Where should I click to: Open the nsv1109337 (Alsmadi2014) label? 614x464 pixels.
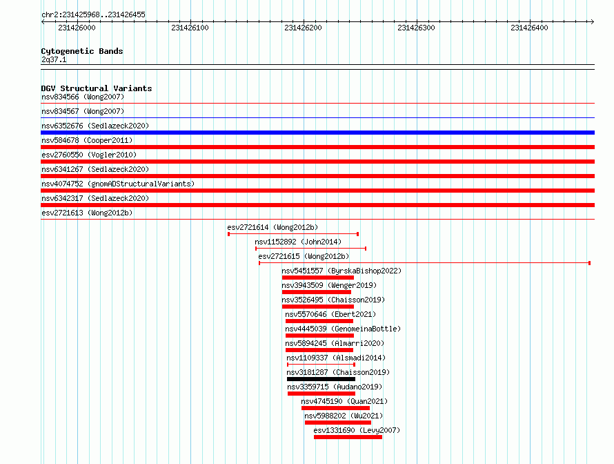click(336, 358)
